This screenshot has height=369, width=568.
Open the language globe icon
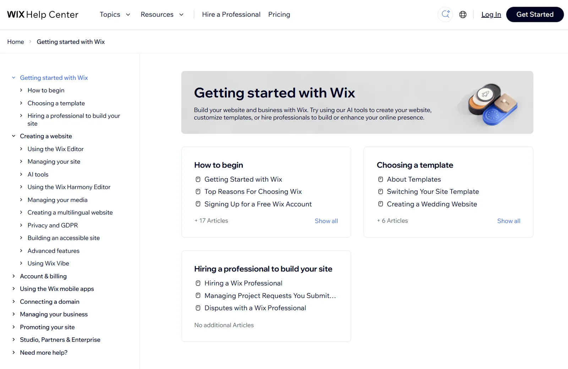click(x=463, y=15)
